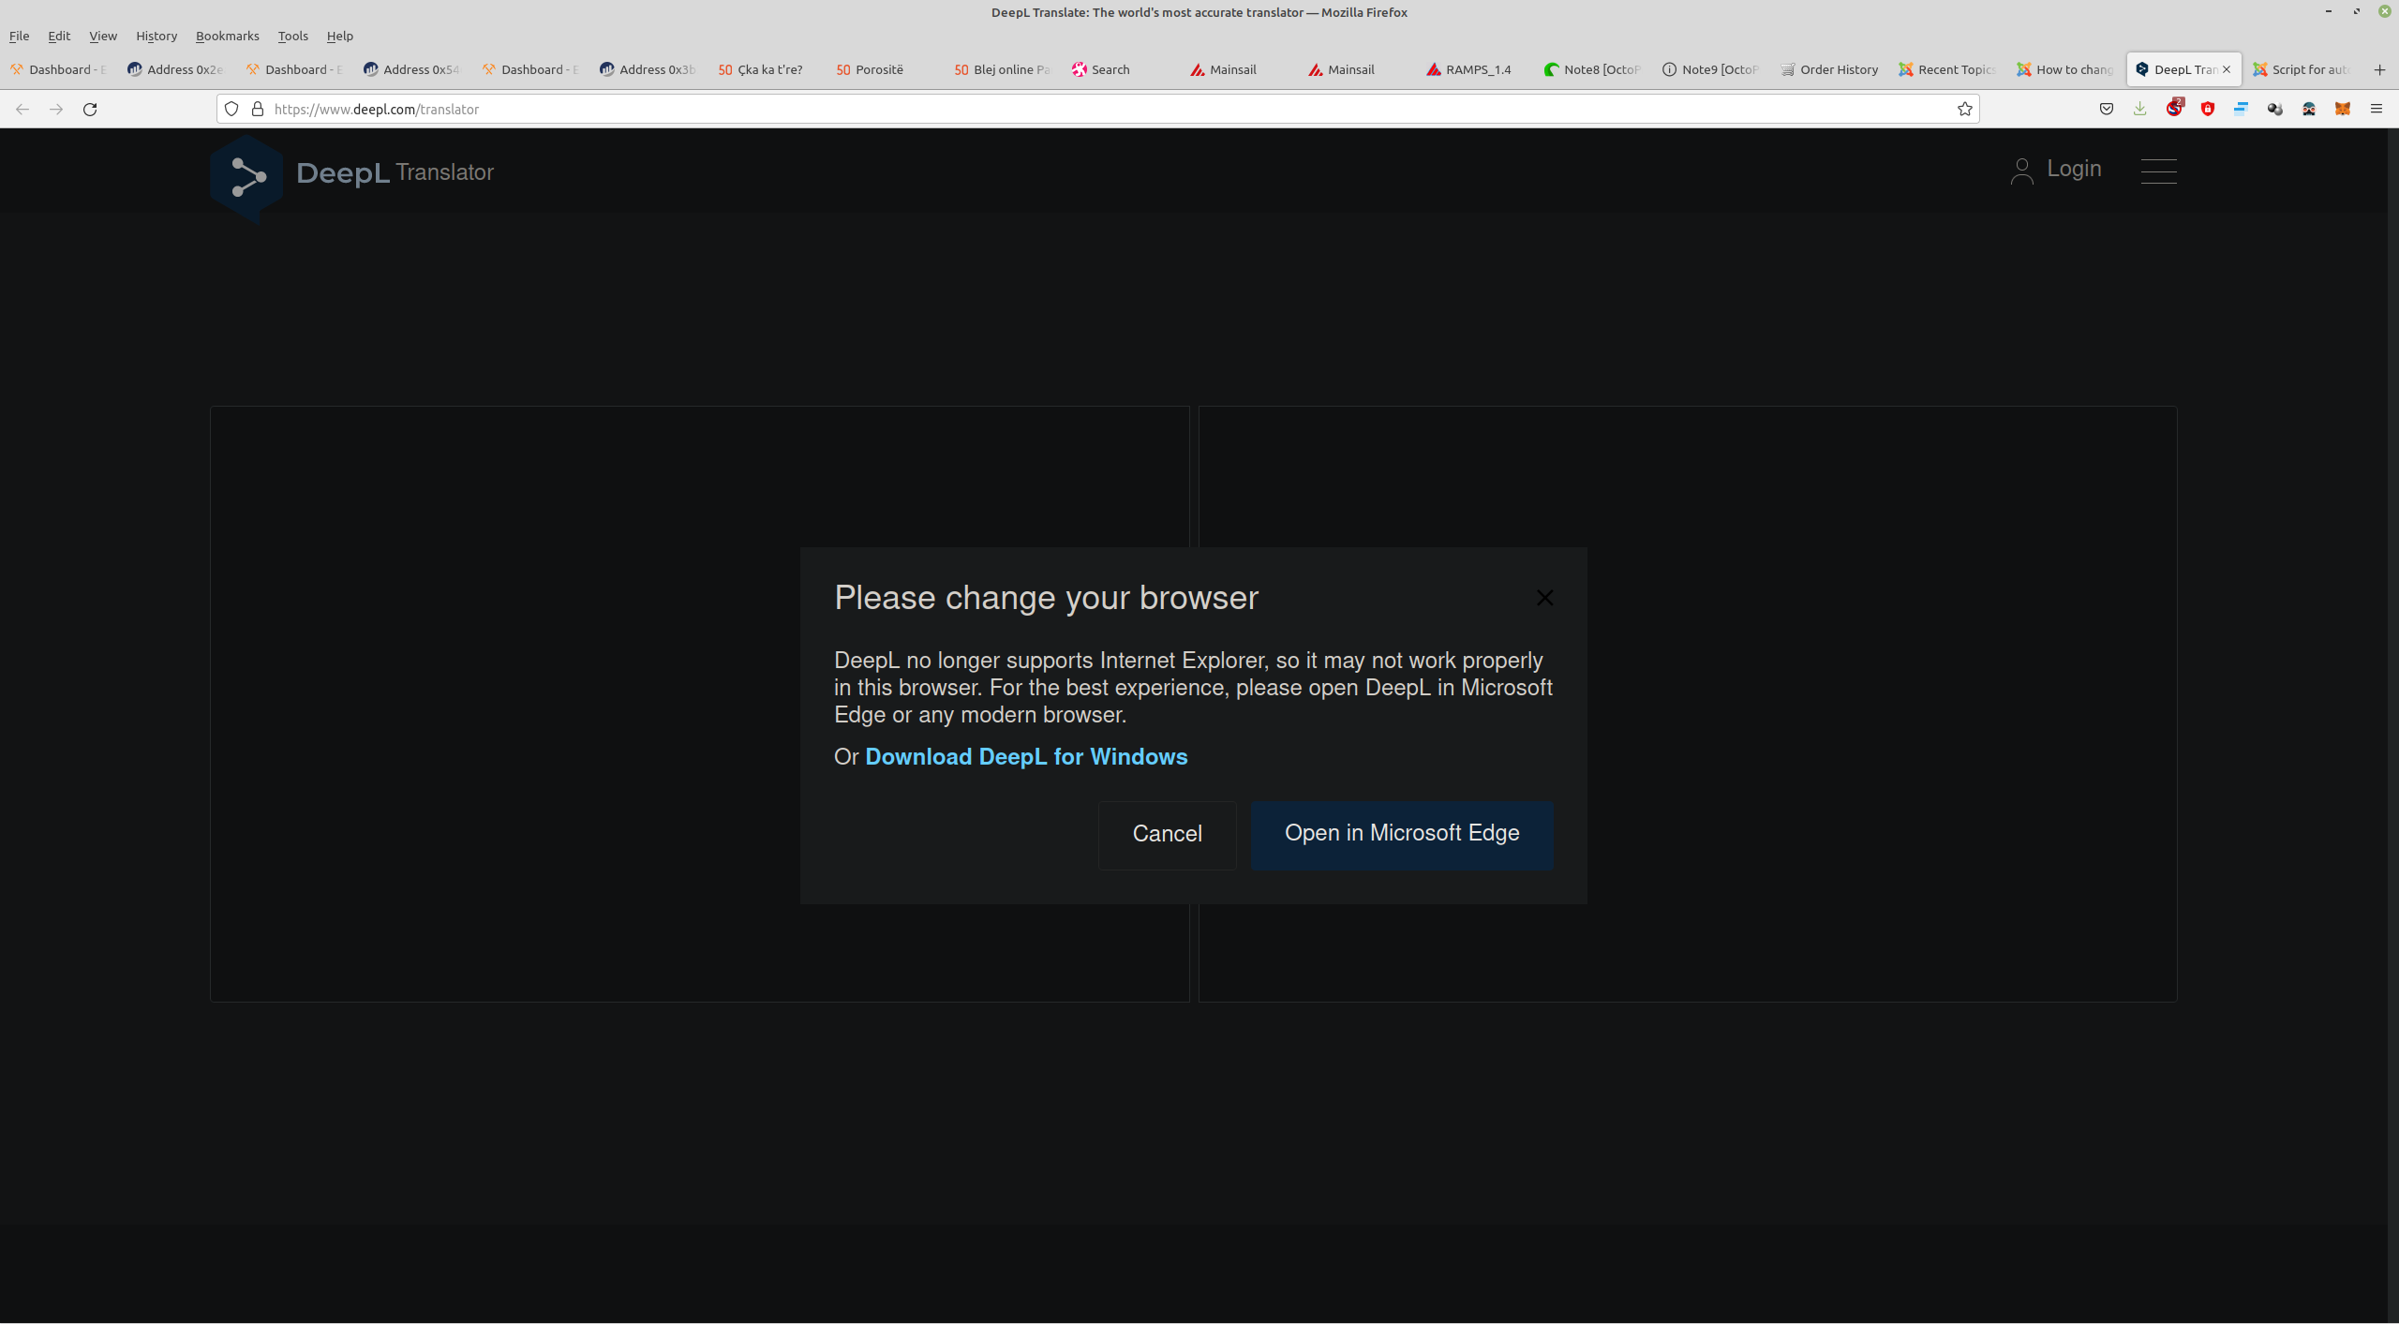Click the tracking protection shield icon

click(231, 109)
